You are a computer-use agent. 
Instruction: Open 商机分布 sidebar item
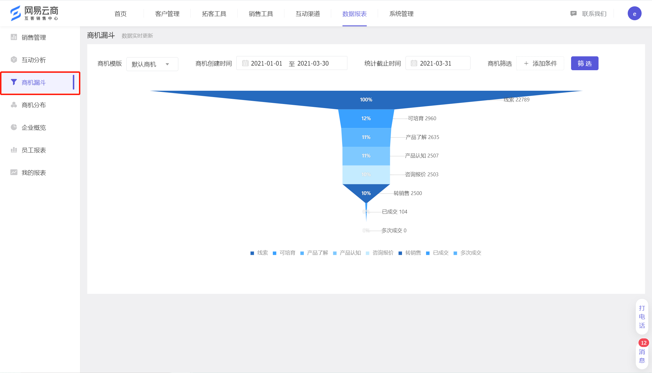pyautogui.click(x=40, y=105)
